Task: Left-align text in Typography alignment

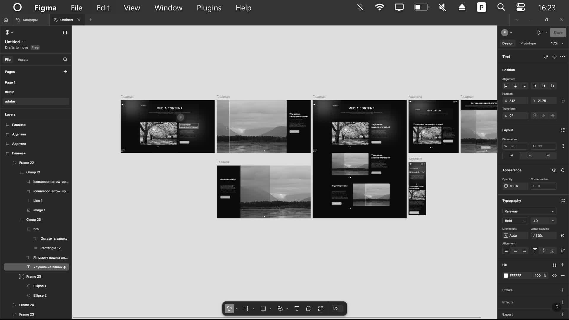Action: pyautogui.click(x=506, y=250)
